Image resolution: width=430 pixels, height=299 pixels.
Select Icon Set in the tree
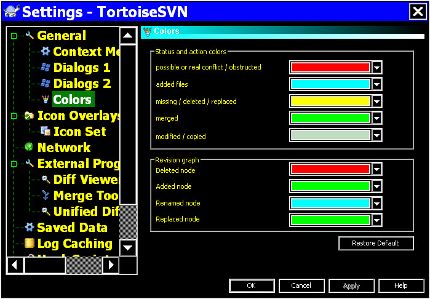(x=79, y=132)
